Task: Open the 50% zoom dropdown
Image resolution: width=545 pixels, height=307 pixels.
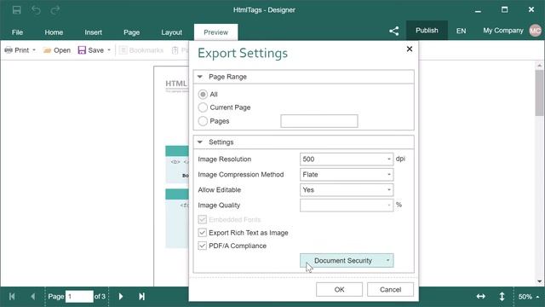Action: tap(529, 297)
